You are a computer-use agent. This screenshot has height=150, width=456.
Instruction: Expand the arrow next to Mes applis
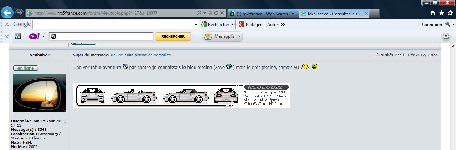point(239,36)
